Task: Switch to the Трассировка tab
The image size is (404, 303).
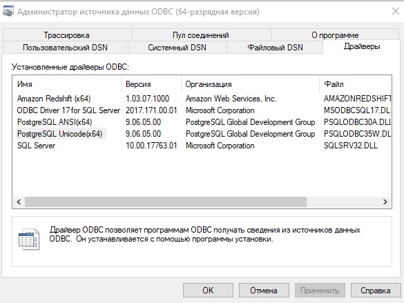Action: click(x=66, y=35)
